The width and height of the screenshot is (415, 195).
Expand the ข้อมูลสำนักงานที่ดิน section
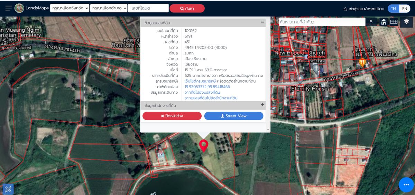pos(262,105)
